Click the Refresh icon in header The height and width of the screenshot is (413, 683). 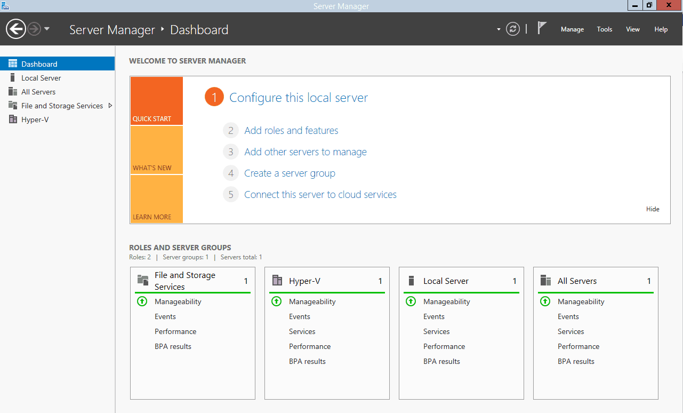[513, 29]
